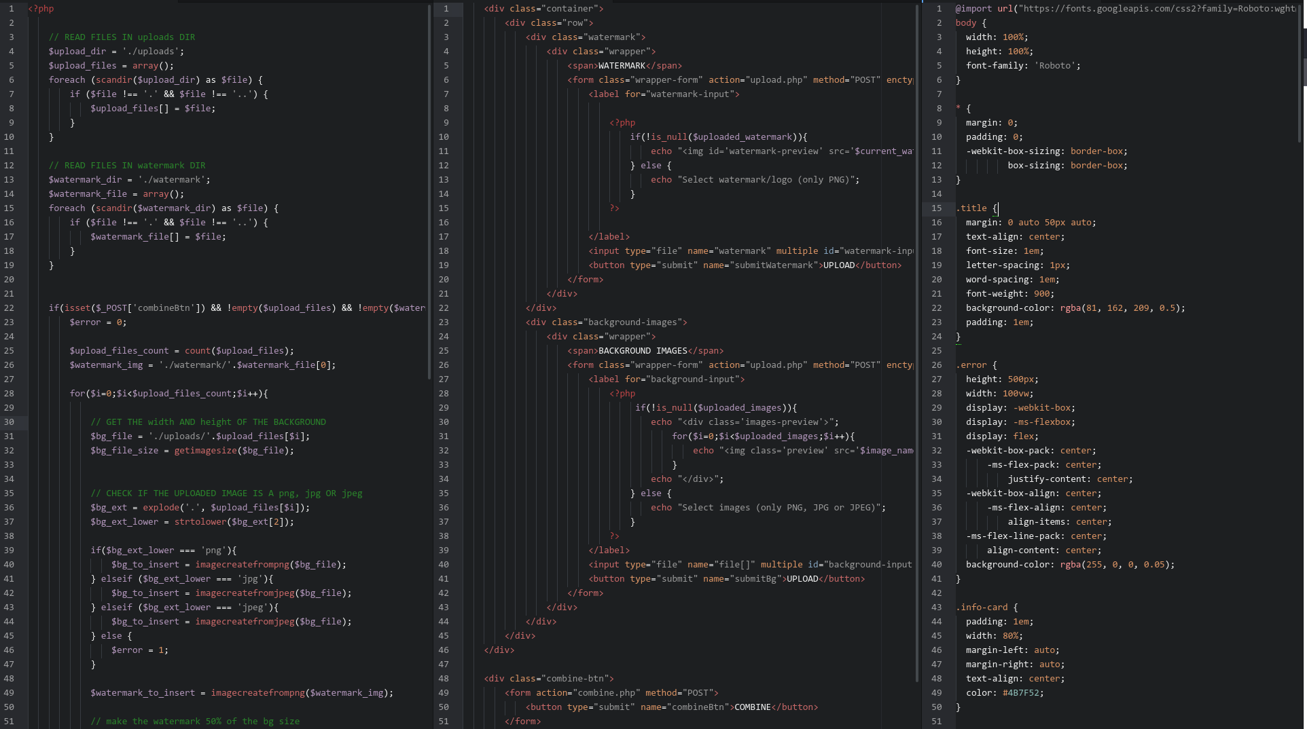Click '$bg_to_insert = imagecreatefrompng($bg_file);' line
Viewport: 1307px width, 729px height.
(229, 565)
